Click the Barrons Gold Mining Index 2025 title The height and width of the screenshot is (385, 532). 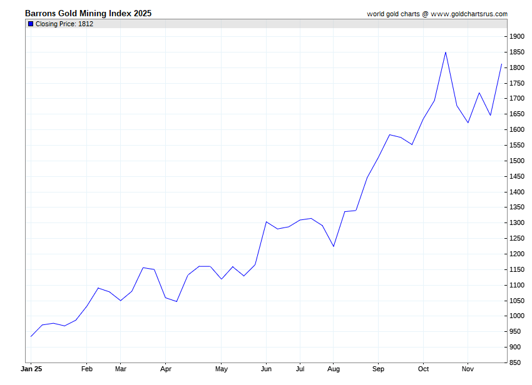88,13
